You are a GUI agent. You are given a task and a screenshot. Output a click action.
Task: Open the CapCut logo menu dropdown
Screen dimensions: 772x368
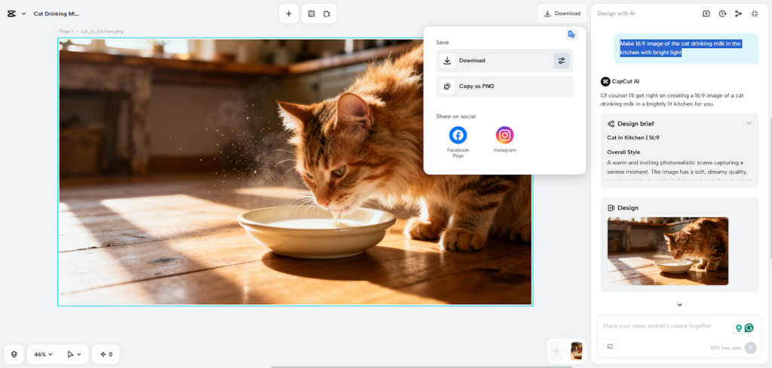pos(16,14)
